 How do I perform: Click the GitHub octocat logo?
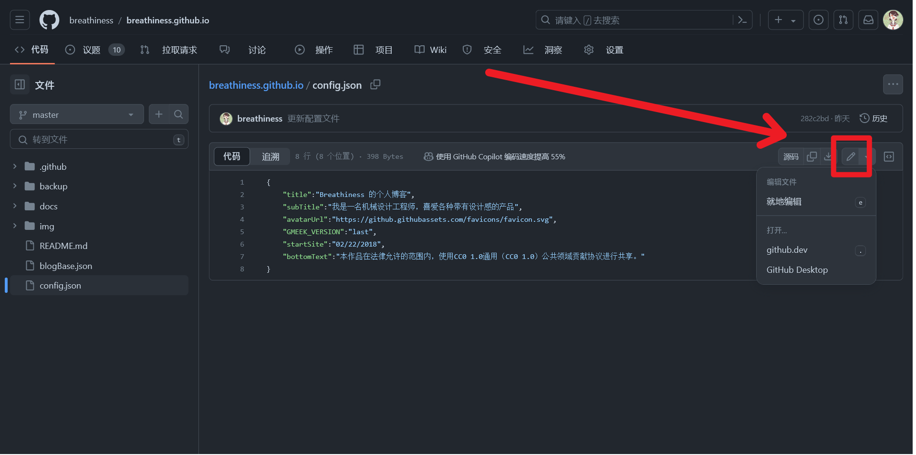tap(49, 20)
